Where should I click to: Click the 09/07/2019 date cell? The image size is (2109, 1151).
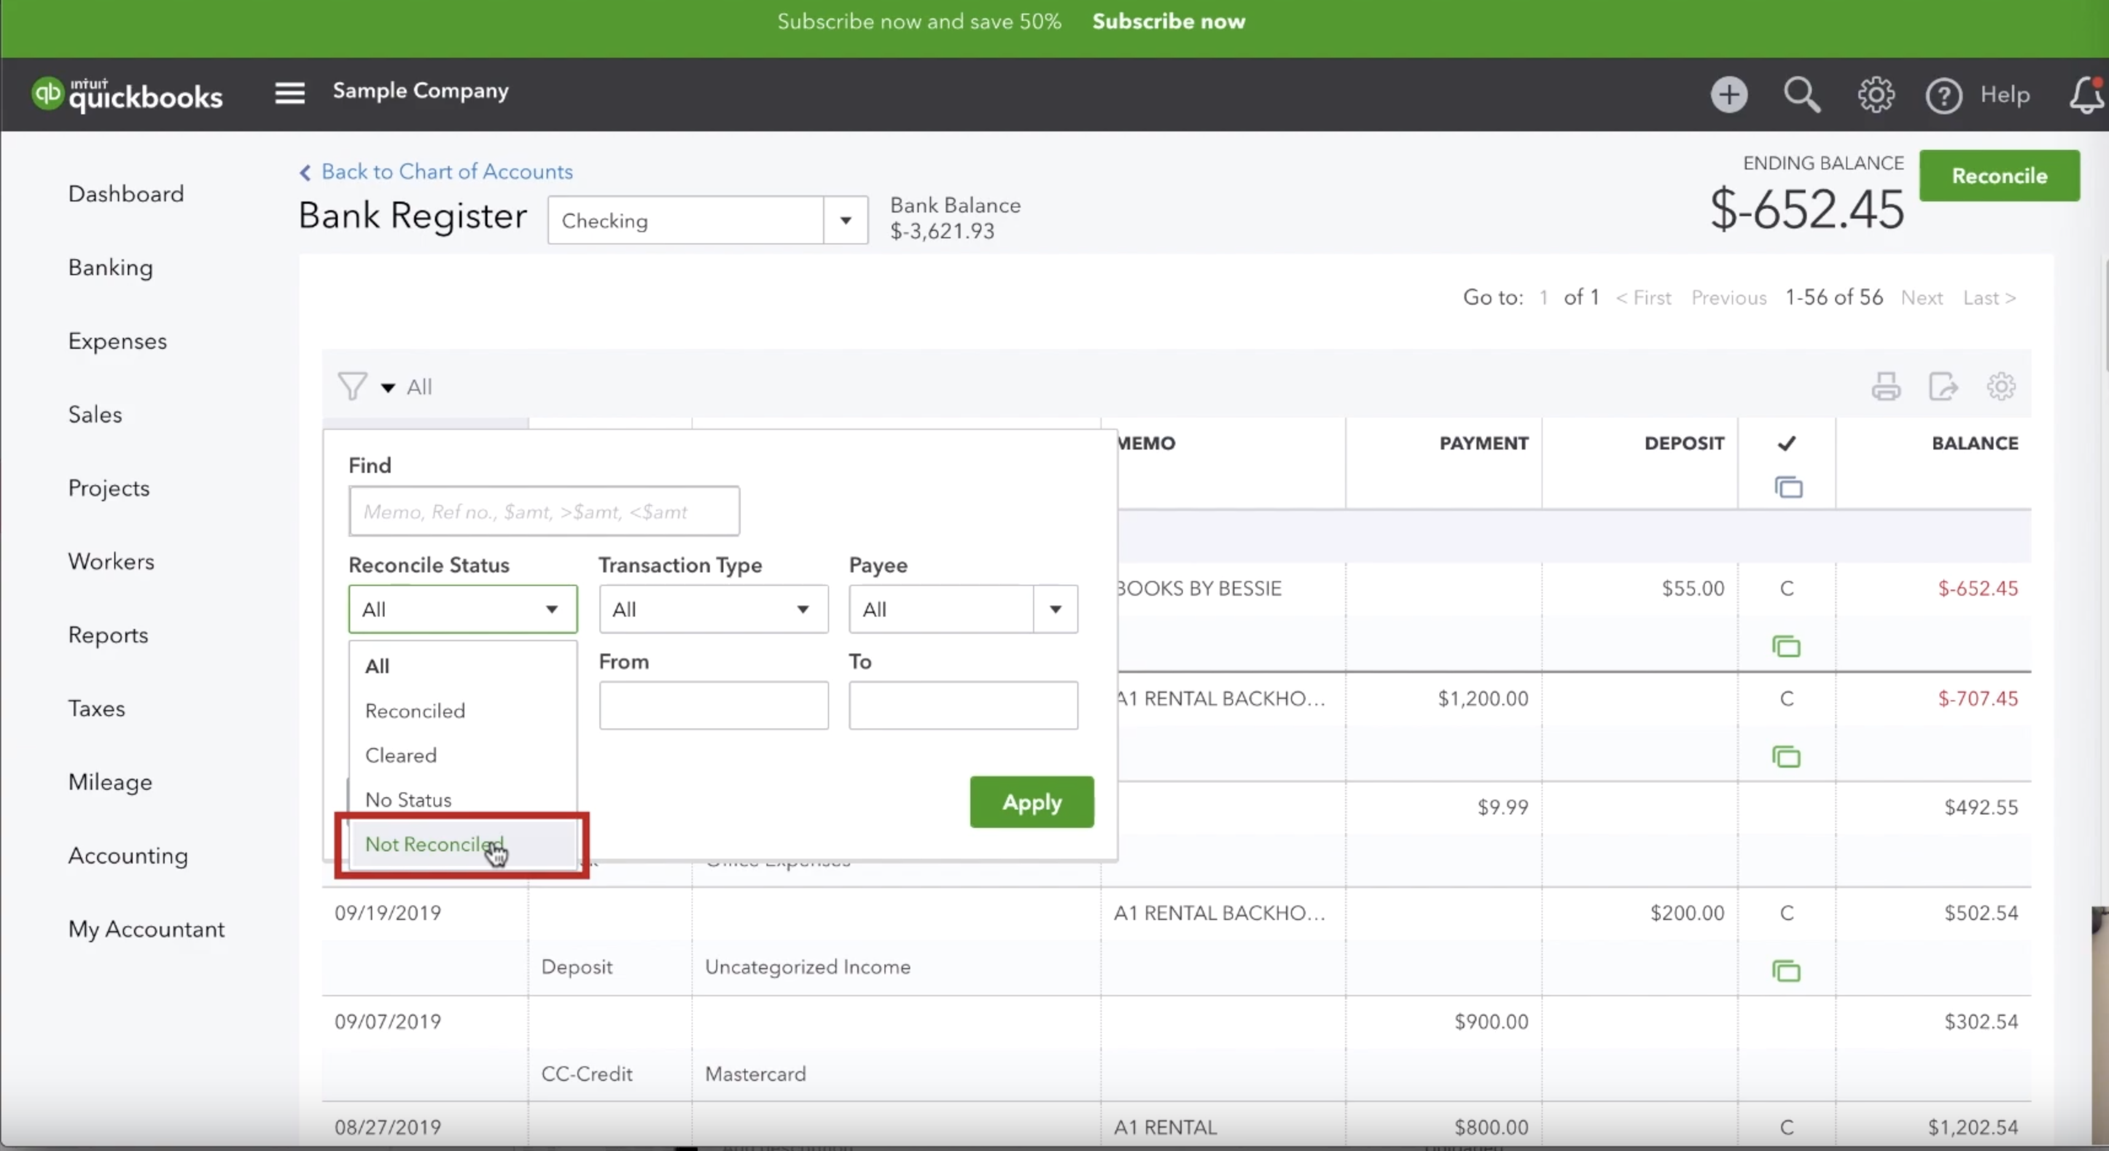(x=388, y=1021)
